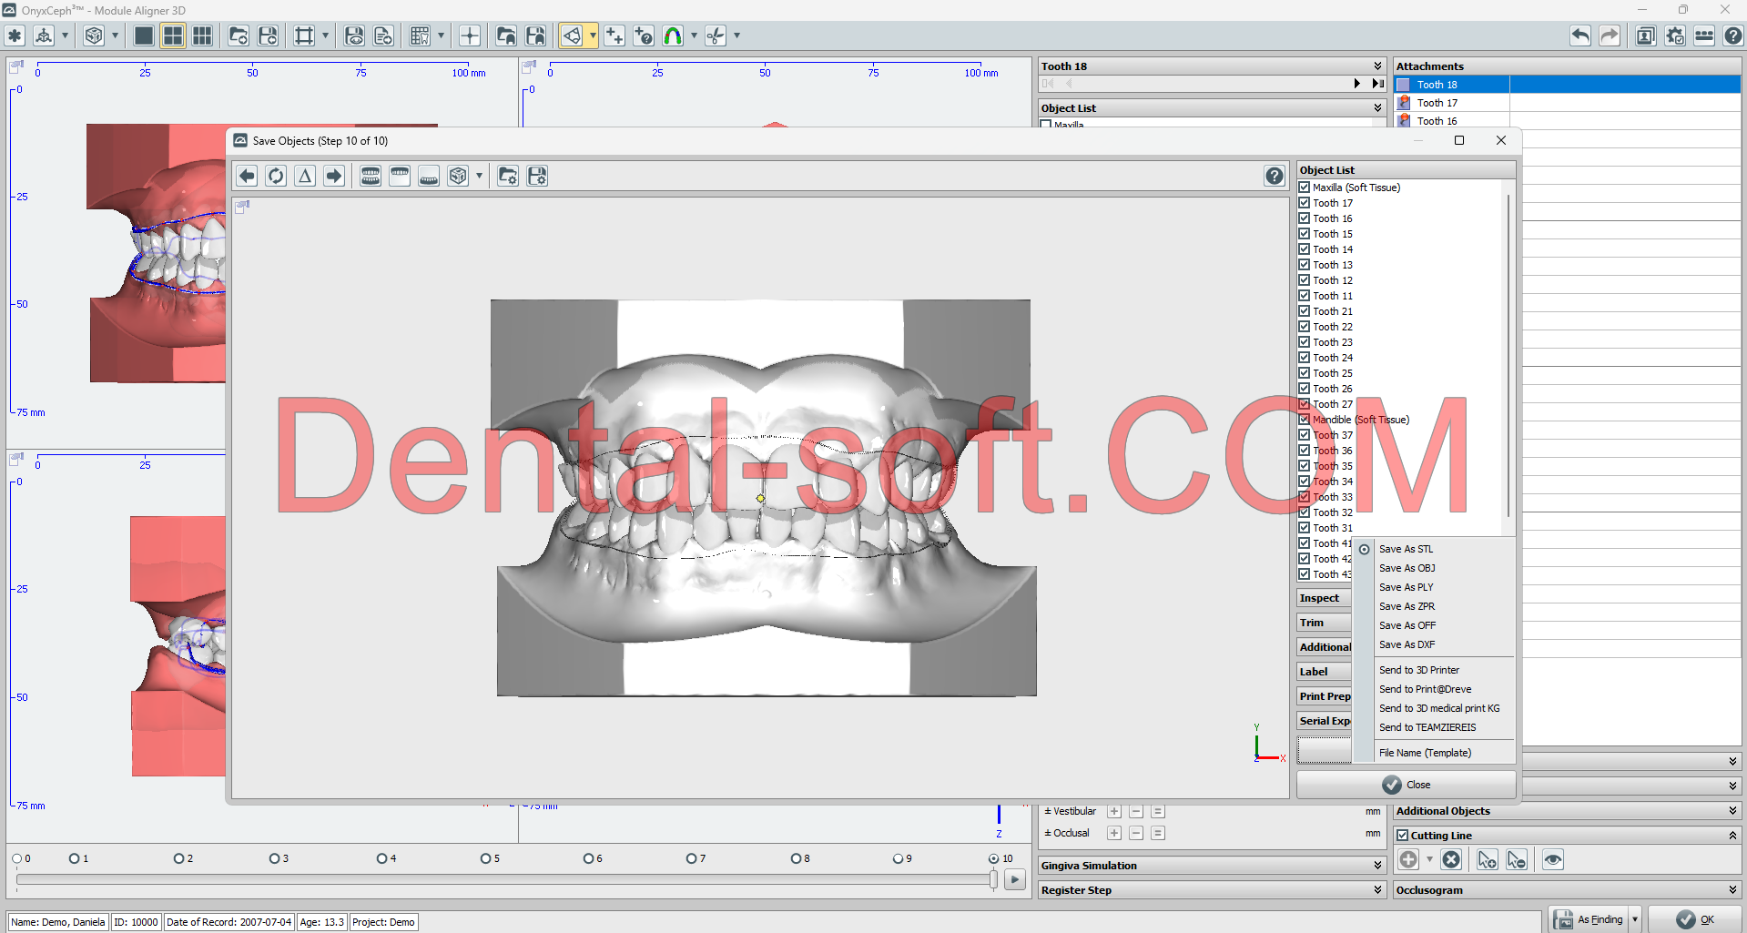Image resolution: width=1747 pixels, height=933 pixels.
Task: Open the As Finding dropdown arrow
Action: 1635,919
